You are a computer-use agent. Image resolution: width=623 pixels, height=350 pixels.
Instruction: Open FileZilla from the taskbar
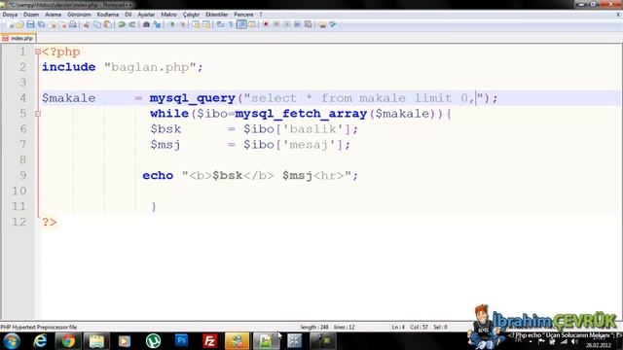coord(209,341)
